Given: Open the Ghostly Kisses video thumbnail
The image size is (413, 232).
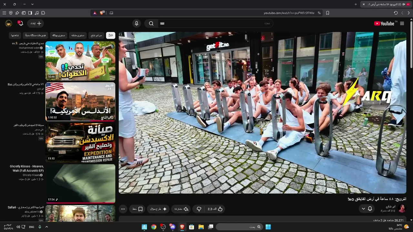Looking at the screenshot, I should (x=80, y=184).
